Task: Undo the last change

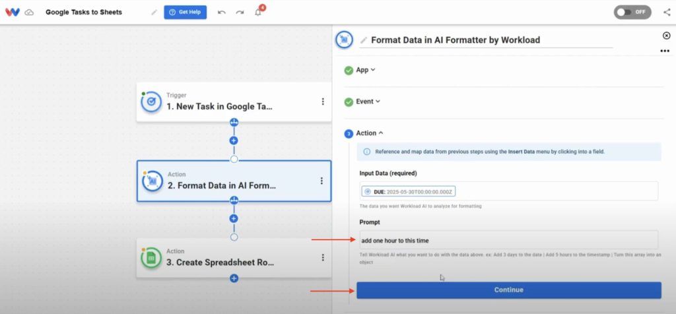Action: [222, 13]
